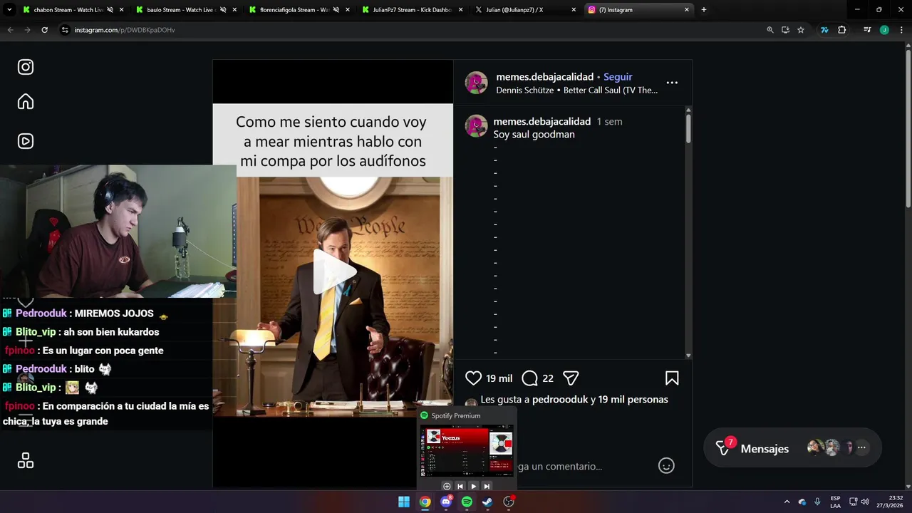Viewport: 912px width, 513px height.
Task: Close the florenciafigola Stream tab
Action: click(347, 10)
